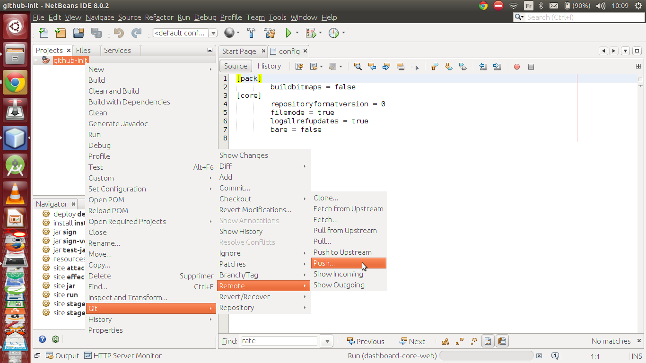Image resolution: width=646 pixels, height=363 pixels.
Task: Click the Find text input field
Action: [279, 341]
